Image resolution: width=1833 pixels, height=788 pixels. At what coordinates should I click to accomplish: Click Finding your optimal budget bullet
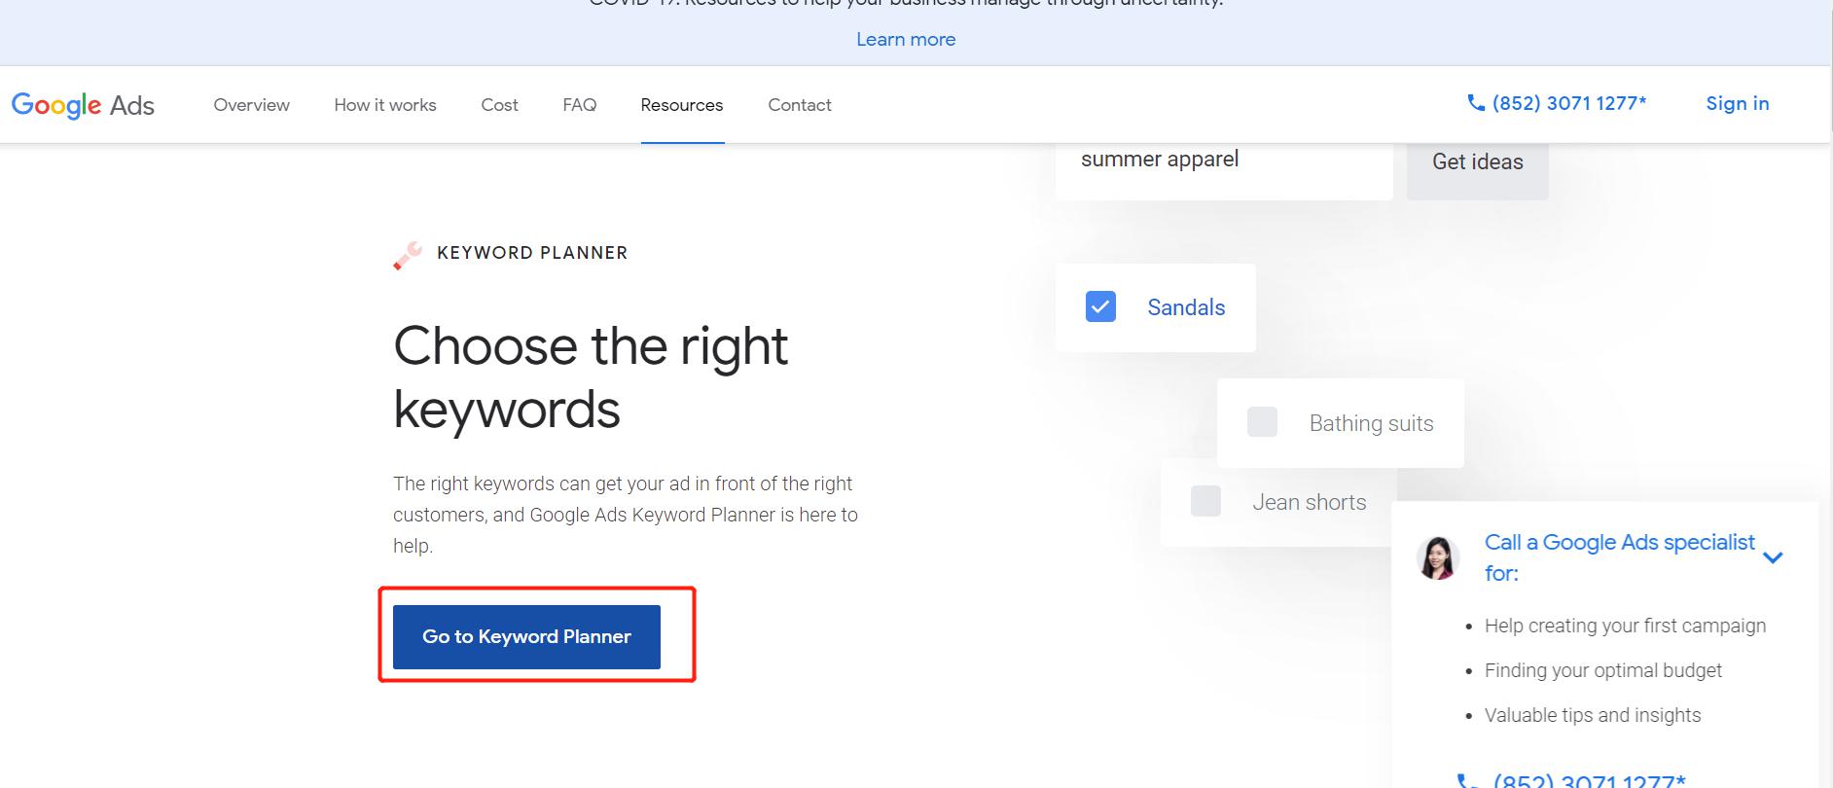(1603, 670)
